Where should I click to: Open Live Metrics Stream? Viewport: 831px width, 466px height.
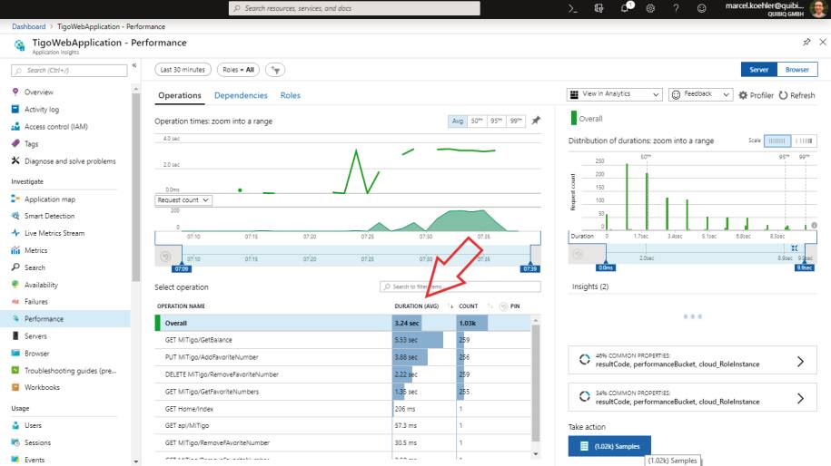tap(54, 233)
